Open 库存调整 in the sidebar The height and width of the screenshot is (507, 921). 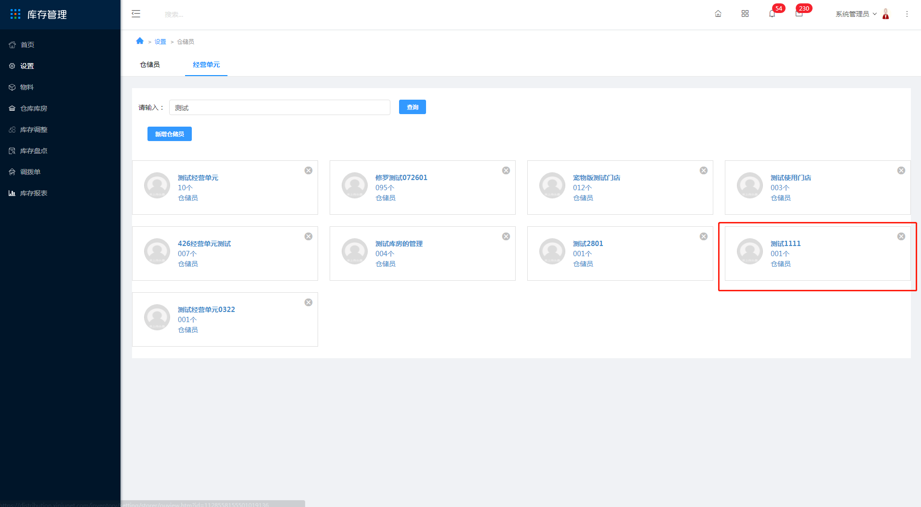click(x=60, y=130)
